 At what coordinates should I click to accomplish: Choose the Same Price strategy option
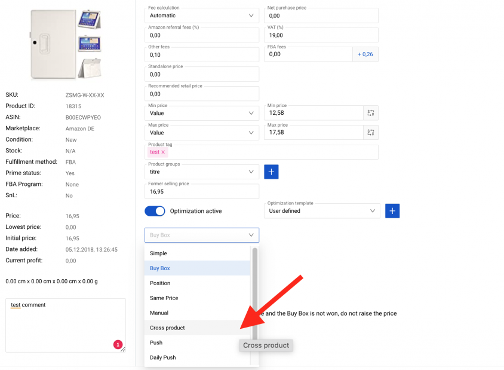[197, 298]
